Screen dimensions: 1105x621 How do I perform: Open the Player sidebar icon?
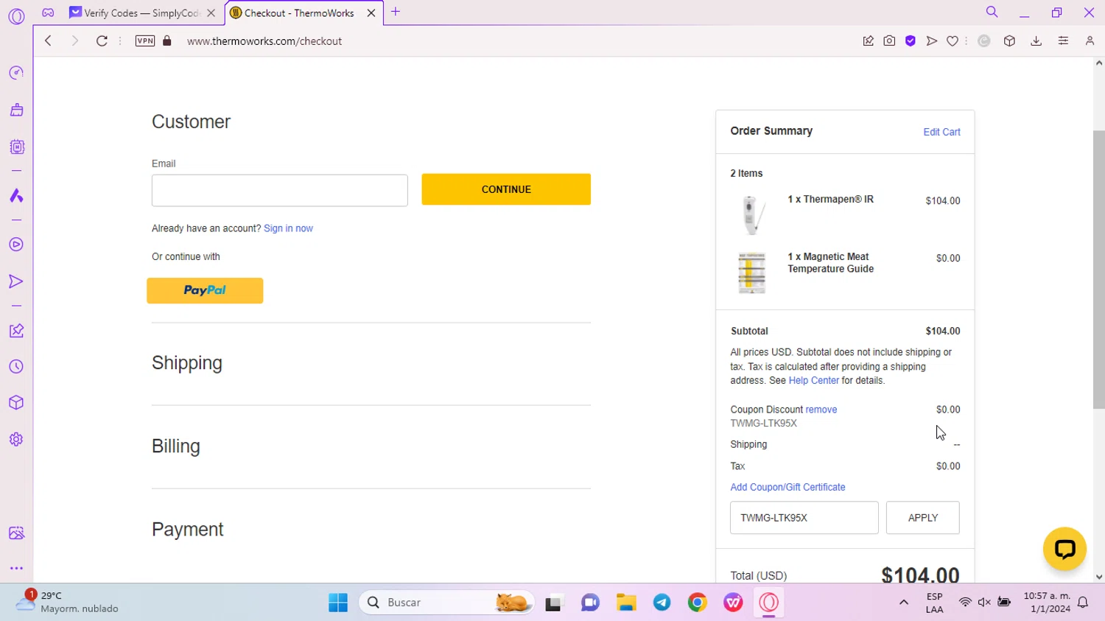tap(16, 245)
